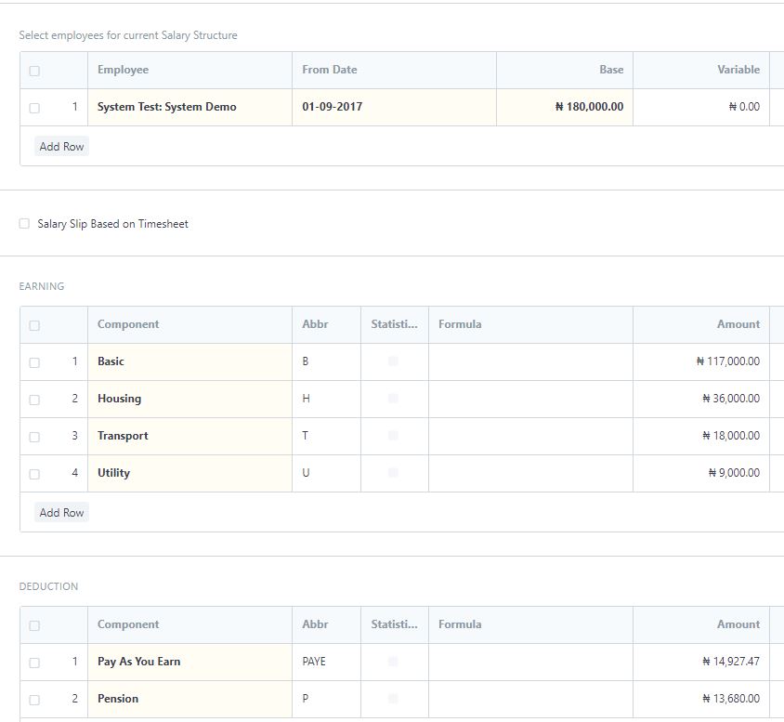The image size is (784, 722).
Task: Check the row checkbox for Transport
Action: click(x=34, y=437)
